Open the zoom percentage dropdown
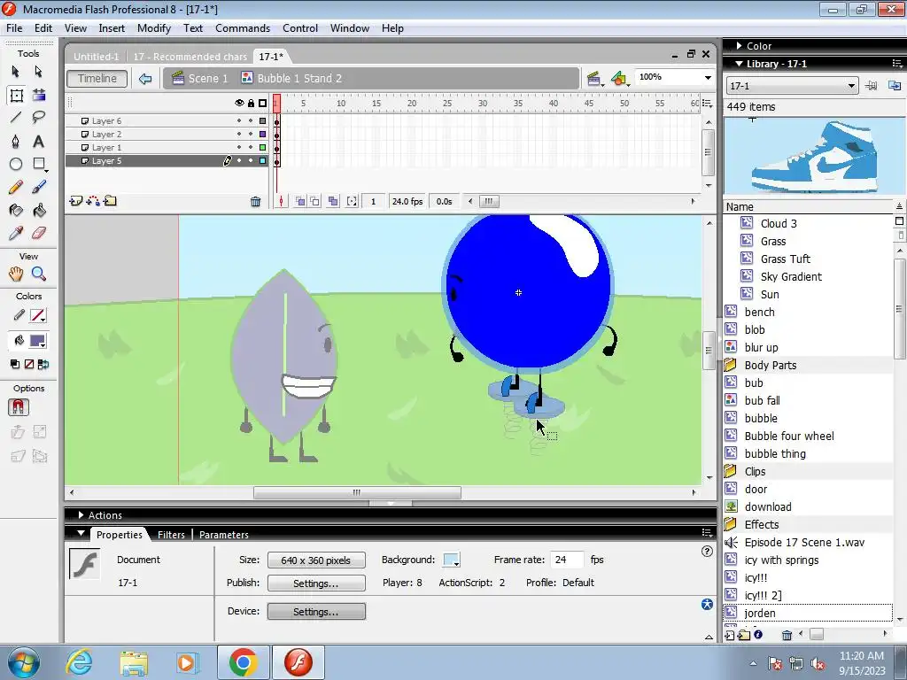This screenshot has height=680, width=907. (x=708, y=78)
